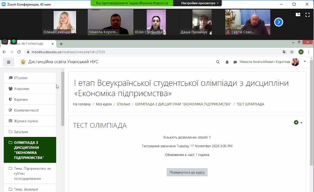
Task: Open the Chrome profile M avatar
Action: click(301, 52)
